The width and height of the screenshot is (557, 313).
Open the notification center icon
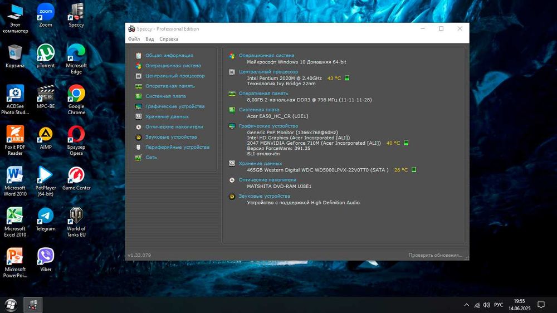pos(541,305)
